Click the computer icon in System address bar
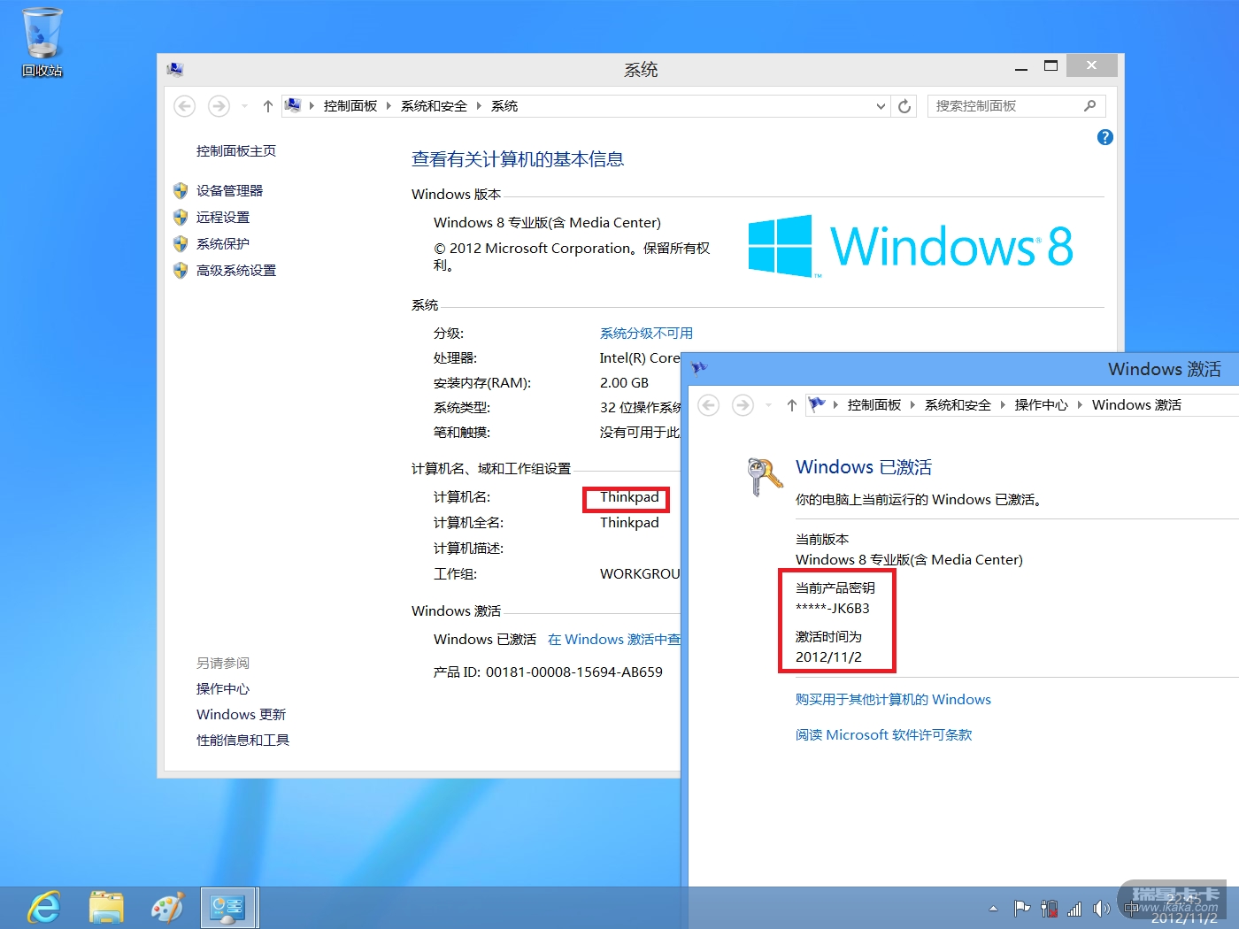Image resolution: width=1239 pixels, height=929 pixels. coord(293,105)
